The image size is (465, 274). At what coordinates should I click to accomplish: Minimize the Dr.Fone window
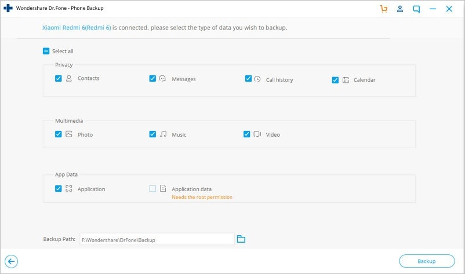click(433, 9)
